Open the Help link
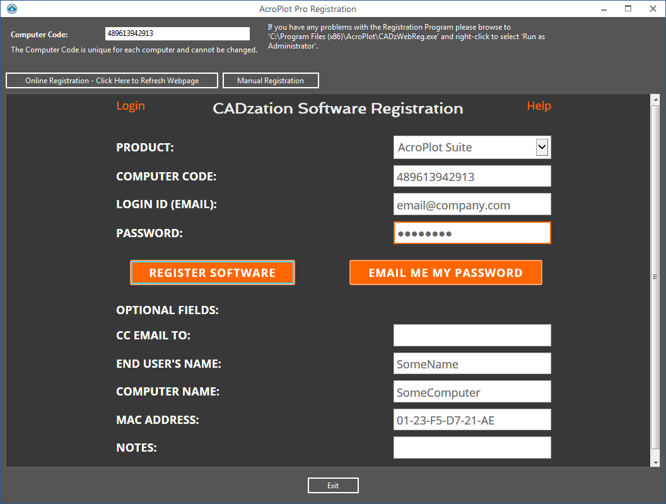The width and height of the screenshot is (666, 504). 539,106
